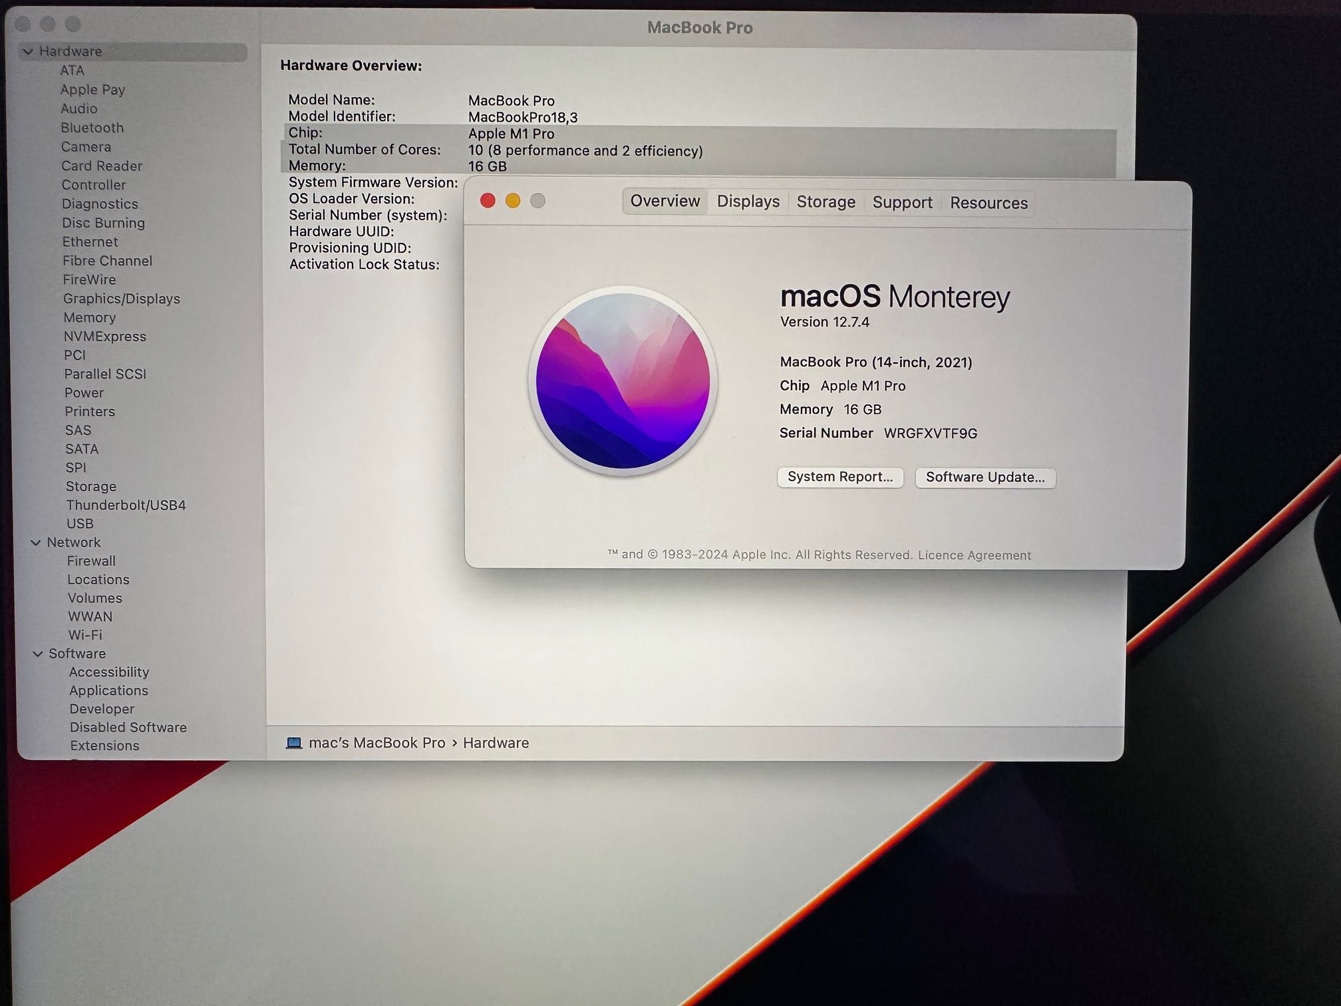The width and height of the screenshot is (1341, 1006).
Task: Collapse the Hardware section in sidebar
Action: 28,51
